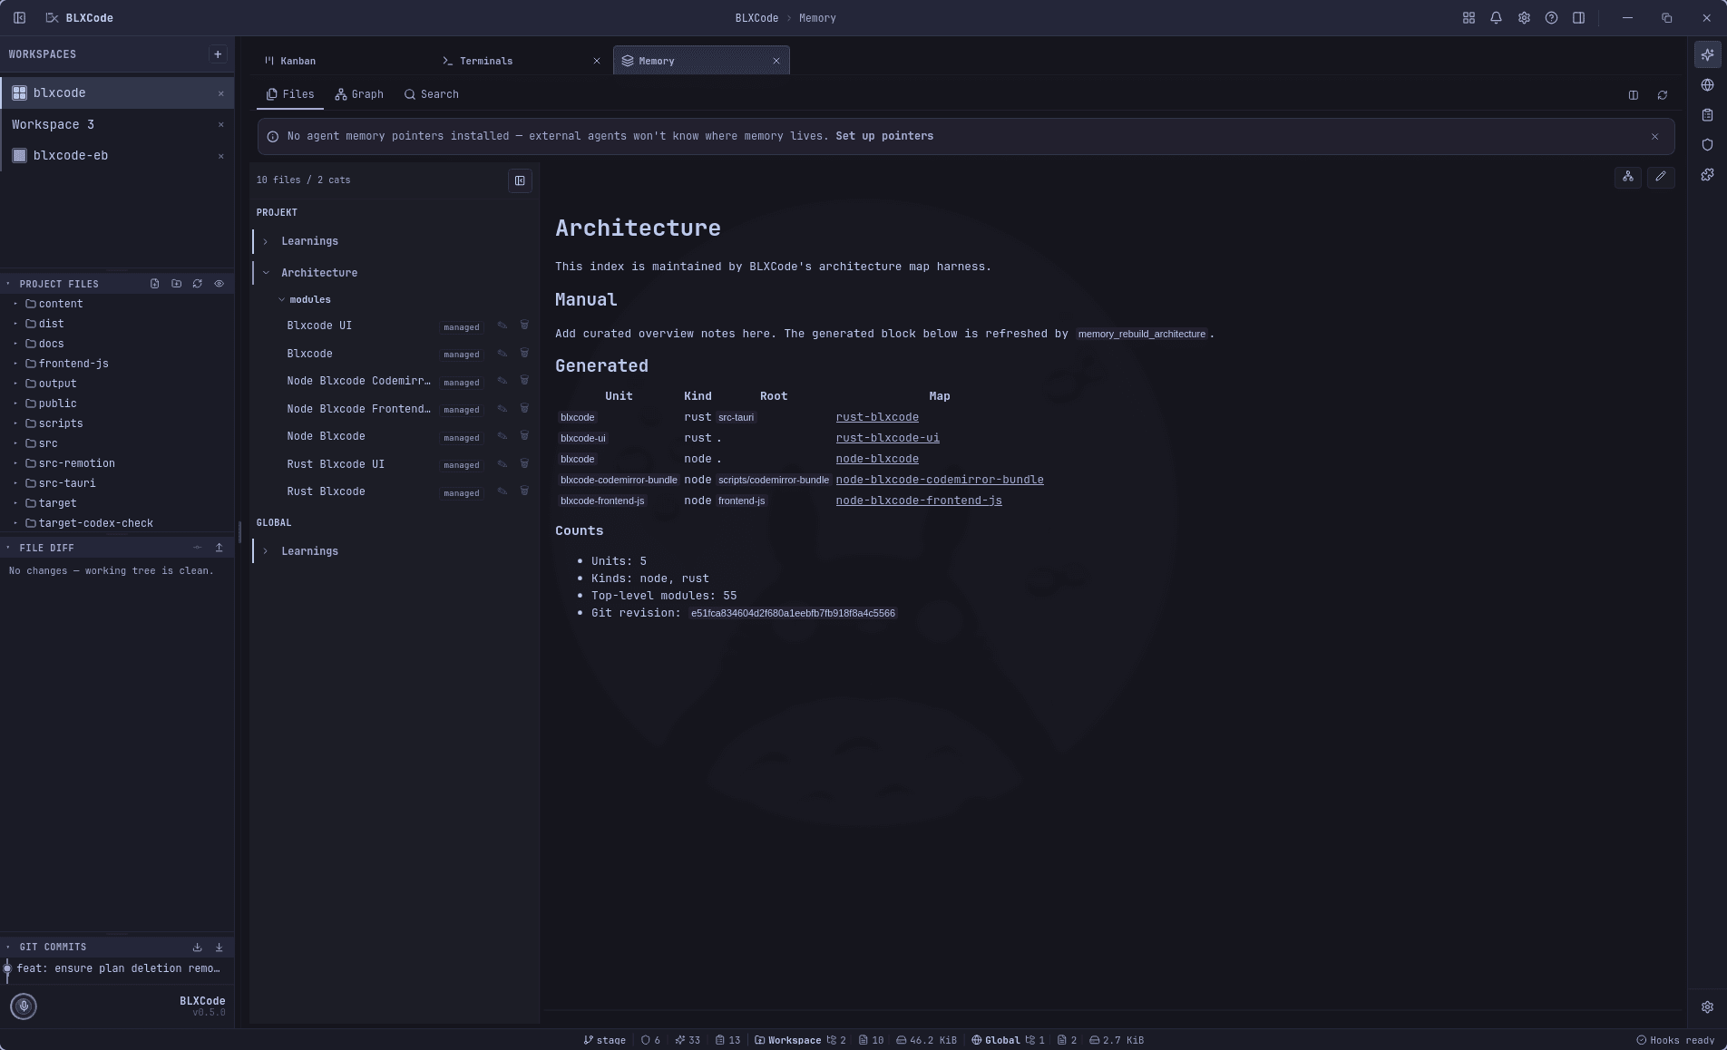Open the feat: ensure plan deletion commit
The width and height of the screenshot is (1727, 1050).
118,968
